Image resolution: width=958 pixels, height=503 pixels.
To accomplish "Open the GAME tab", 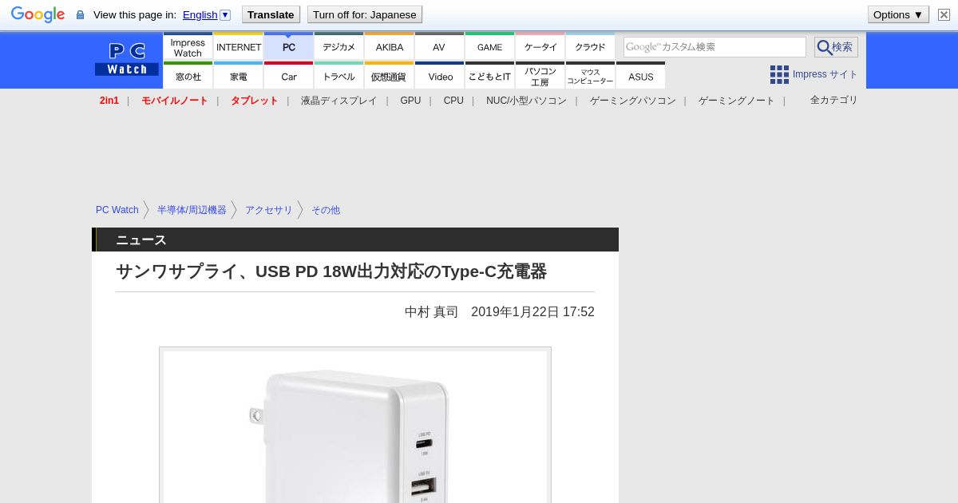I will [489, 47].
